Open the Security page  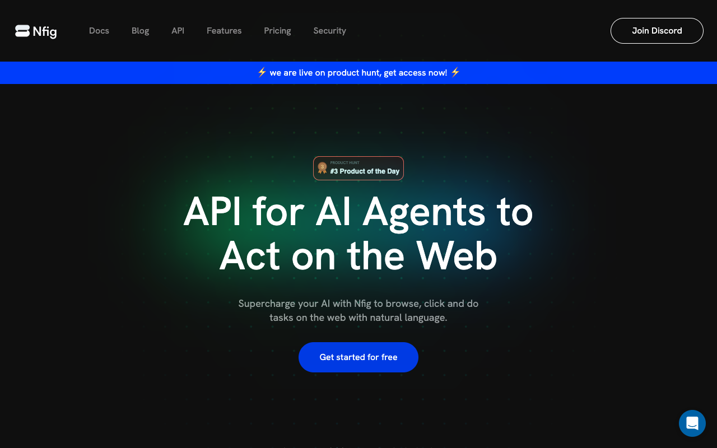pyautogui.click(x=329, y=31)
